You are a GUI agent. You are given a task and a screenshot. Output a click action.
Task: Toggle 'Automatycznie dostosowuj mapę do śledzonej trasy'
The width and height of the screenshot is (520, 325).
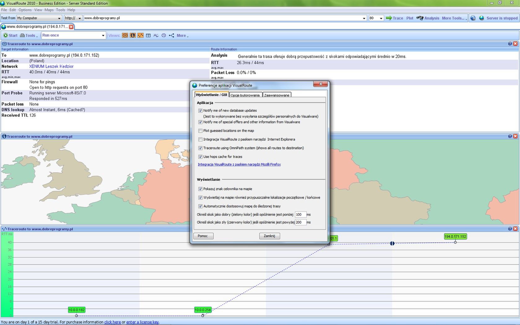point(200,206)
